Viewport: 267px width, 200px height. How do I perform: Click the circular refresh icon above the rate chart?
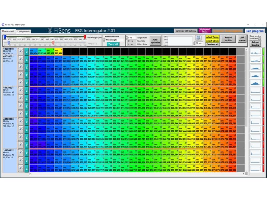click(x=198, y=37)
